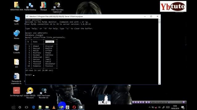Click the name Younous in the table
197x110 pixels.
[x=49, y=66]
